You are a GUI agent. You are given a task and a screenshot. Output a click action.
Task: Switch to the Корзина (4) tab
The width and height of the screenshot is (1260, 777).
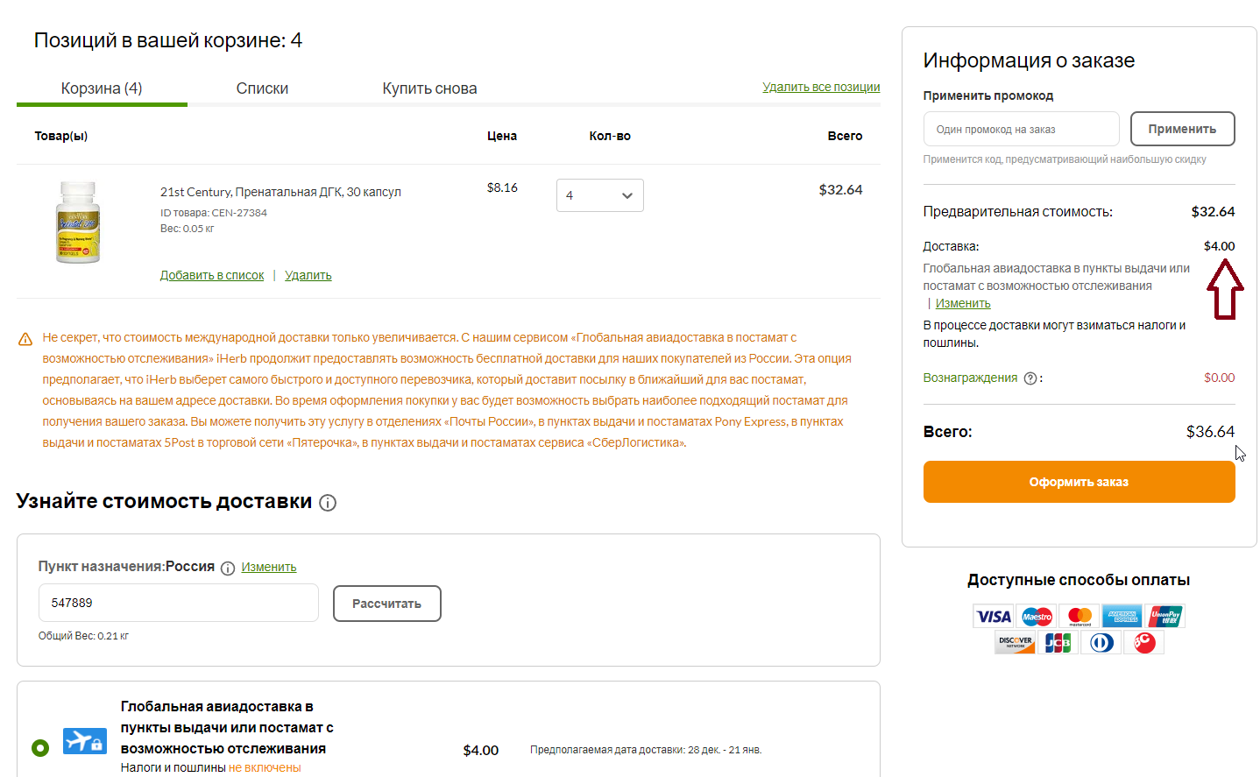pyautogui.click(x=102, y=88)
